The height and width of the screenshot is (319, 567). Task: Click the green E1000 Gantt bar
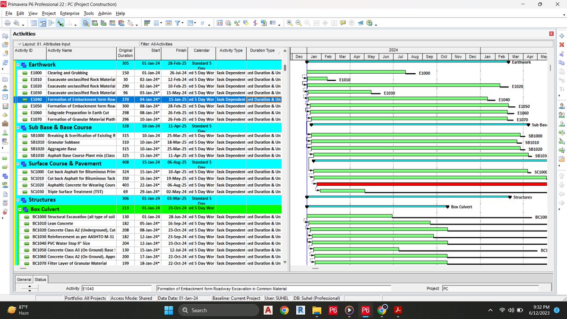(x=356, y=72)
